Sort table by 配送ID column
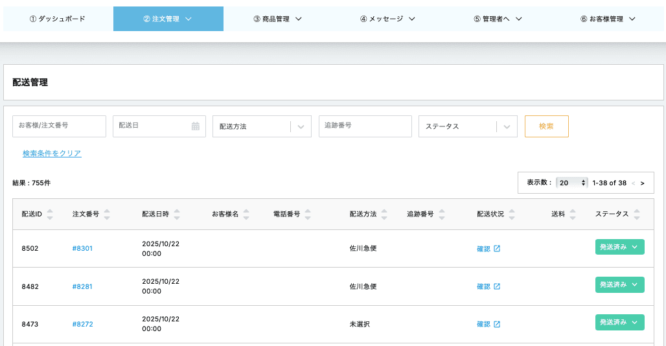The width and height of the screenshot is (666, 346). pos(50,214)
